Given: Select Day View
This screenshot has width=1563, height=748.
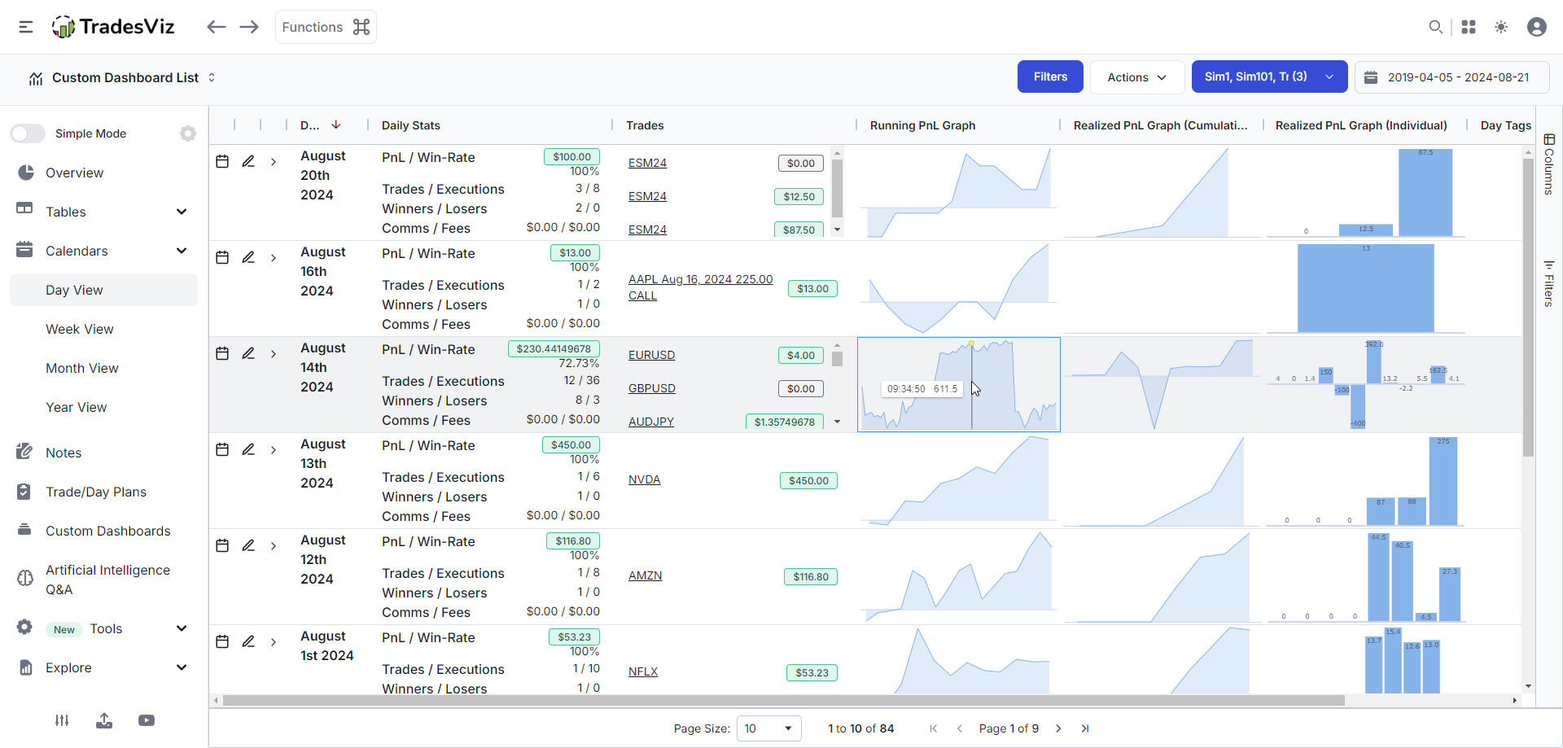Looking at the screenshot, I should [103, 290].
